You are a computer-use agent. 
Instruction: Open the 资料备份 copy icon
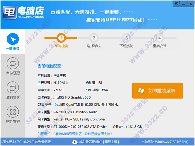click(x=13, y=88)
